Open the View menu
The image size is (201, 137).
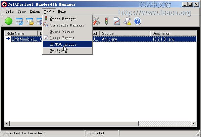(x=21, y=12)
